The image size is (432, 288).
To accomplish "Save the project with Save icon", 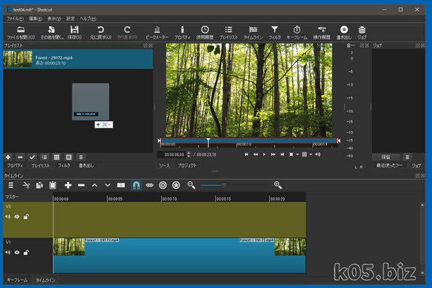I will pyautogui.click(x=74, y=32).
